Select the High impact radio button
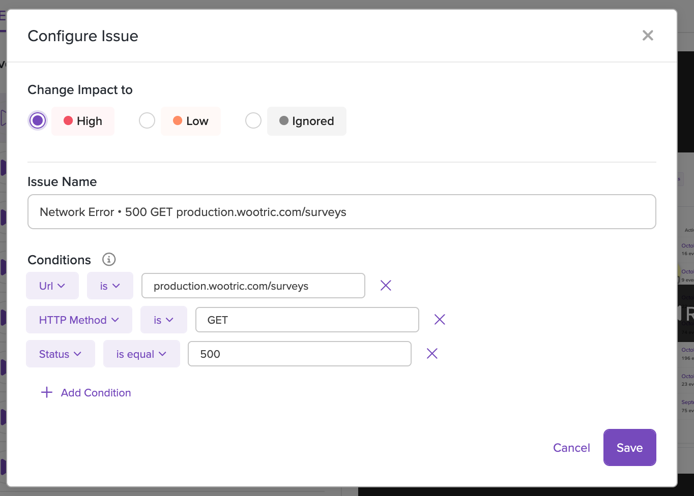The height and width of the screenshot is (496, 694). pos(38,120)
